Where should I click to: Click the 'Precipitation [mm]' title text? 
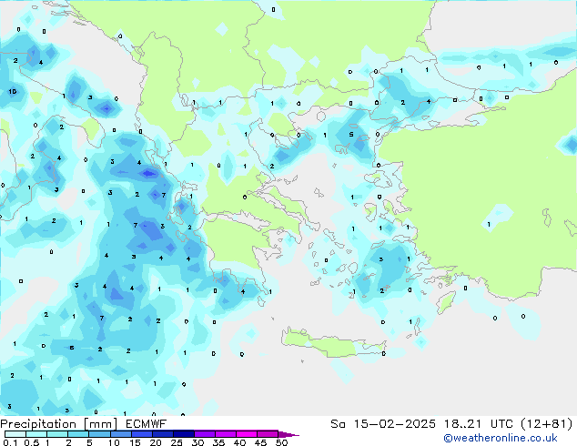coord(59,424)
